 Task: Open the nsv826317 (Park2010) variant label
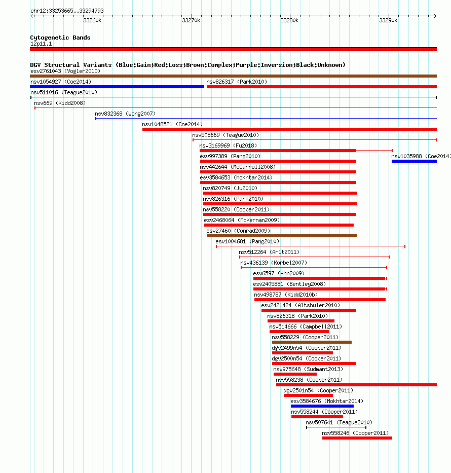pos(237,82)
